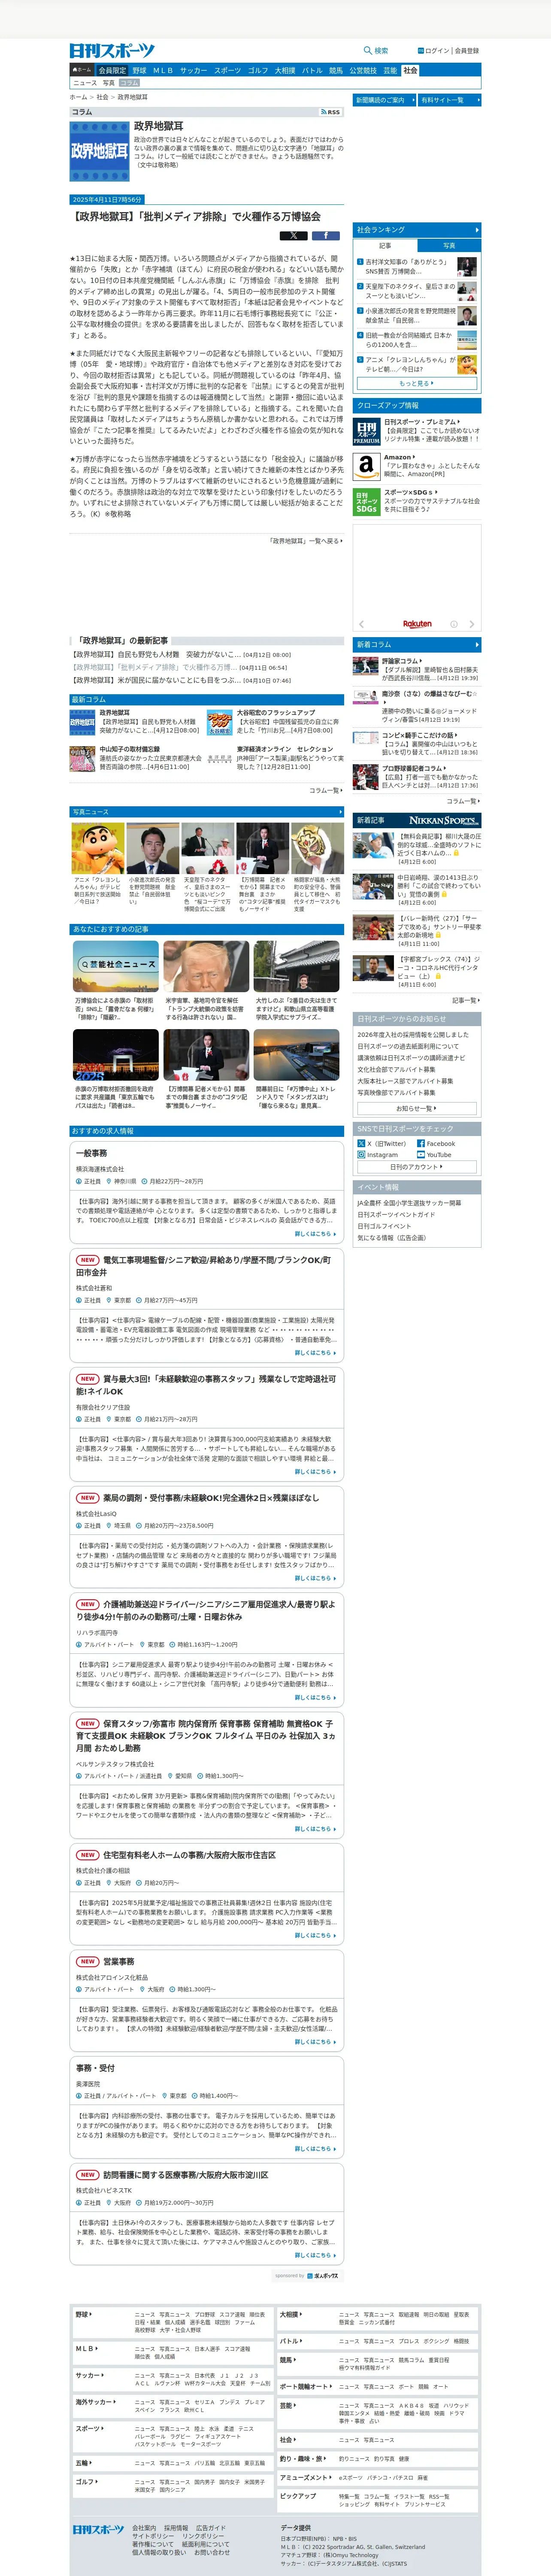Open Facebook icon in SNS box
The image size is (551, 2576).
pos(421,1143)
